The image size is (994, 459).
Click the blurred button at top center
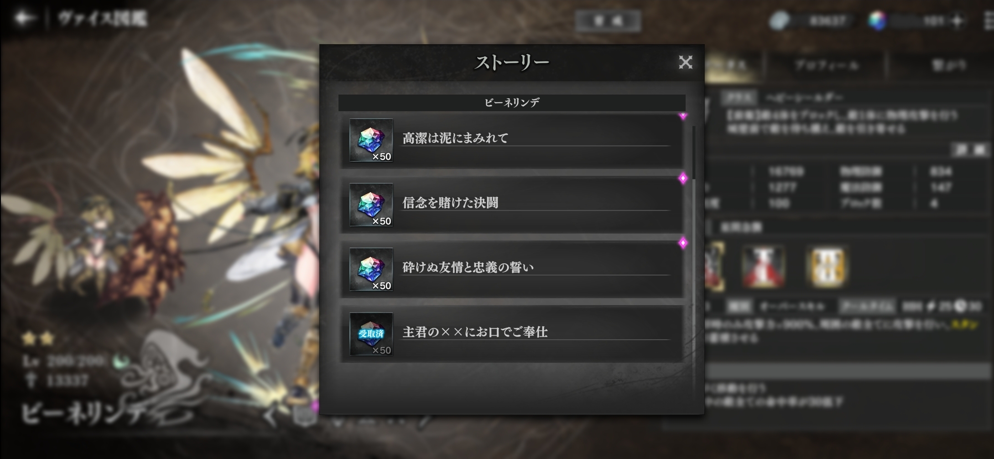(x=608, y=21)
